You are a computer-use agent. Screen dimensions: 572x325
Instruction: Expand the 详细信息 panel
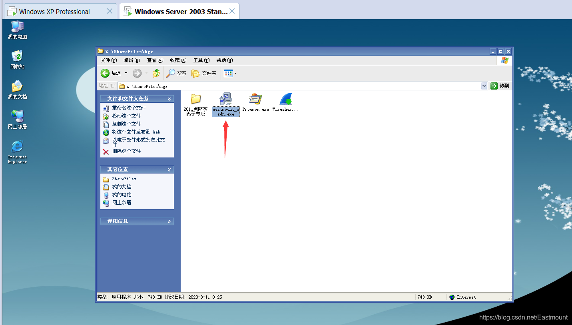point(169,221)
